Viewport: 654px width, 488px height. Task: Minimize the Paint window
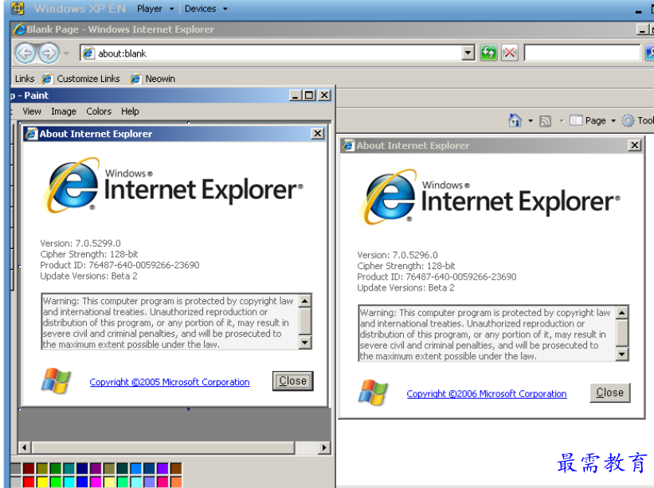click(x=296, y=96)
